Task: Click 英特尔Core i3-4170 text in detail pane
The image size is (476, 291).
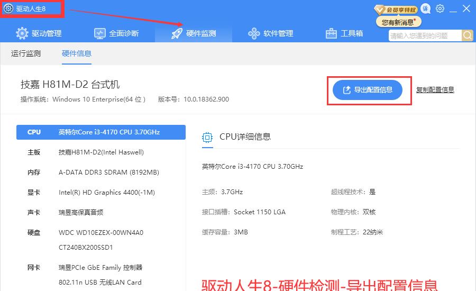Action: 253,167
